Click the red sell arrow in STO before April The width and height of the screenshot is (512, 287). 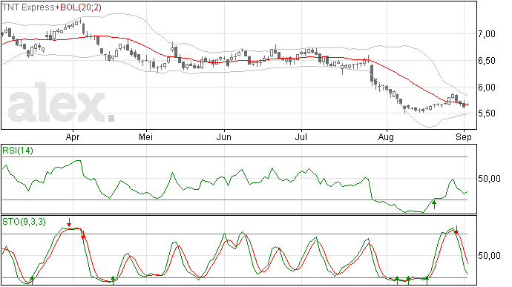[69, 222]
